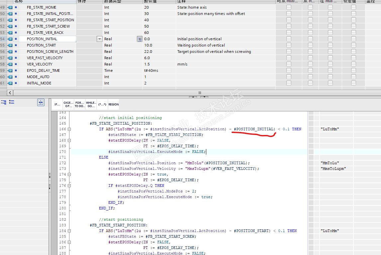
Task: Insert comment block (*...*) snippet
Action: tap(102, 104)
